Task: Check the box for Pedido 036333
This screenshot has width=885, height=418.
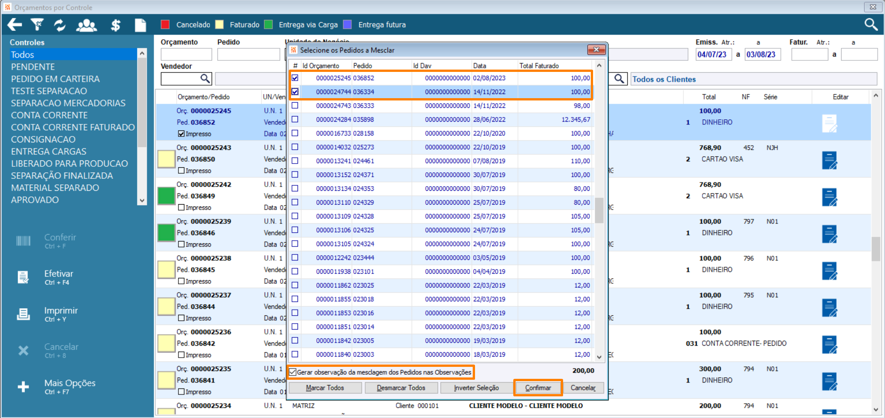Action: point(295,106)
